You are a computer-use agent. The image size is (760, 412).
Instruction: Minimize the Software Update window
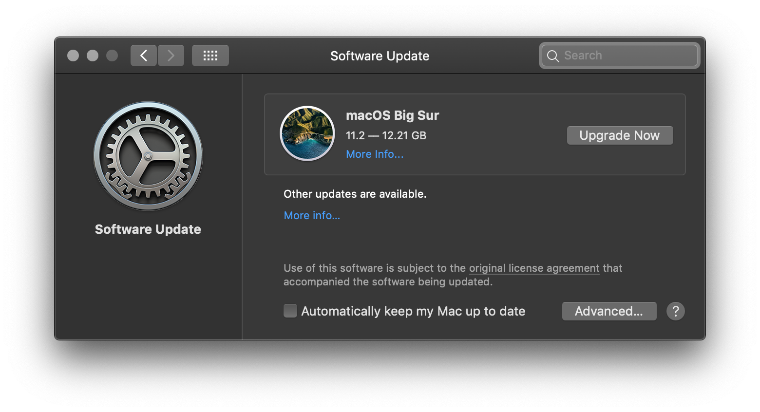click(93, 56)
